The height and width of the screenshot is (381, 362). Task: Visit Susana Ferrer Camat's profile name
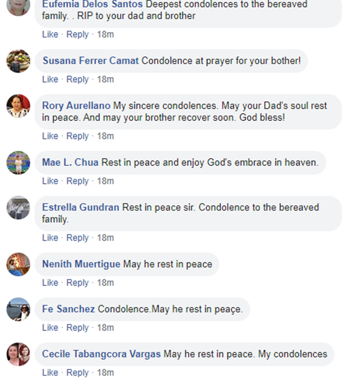coord(91,61)
